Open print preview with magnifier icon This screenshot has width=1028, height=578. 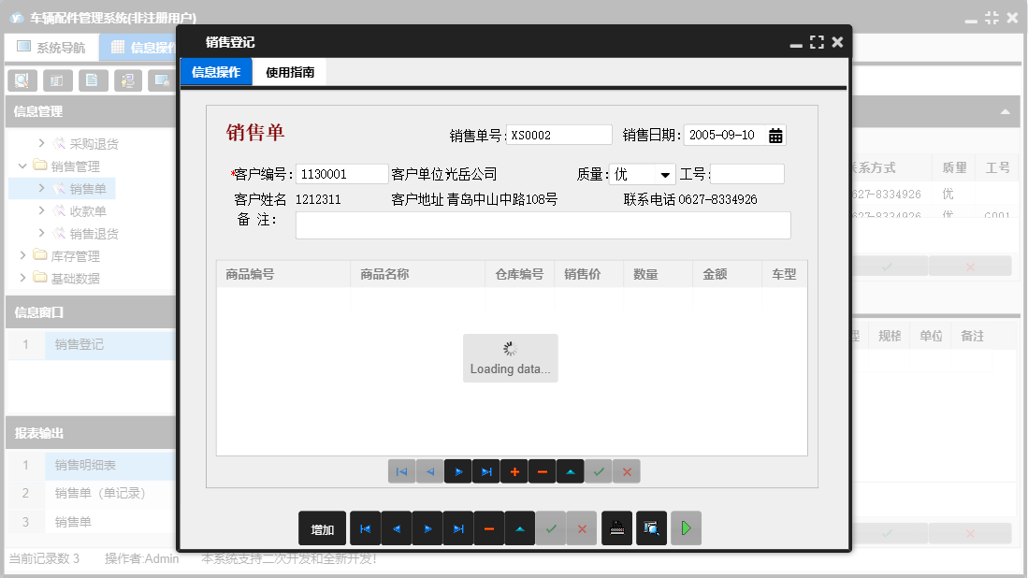click(650, 528)
